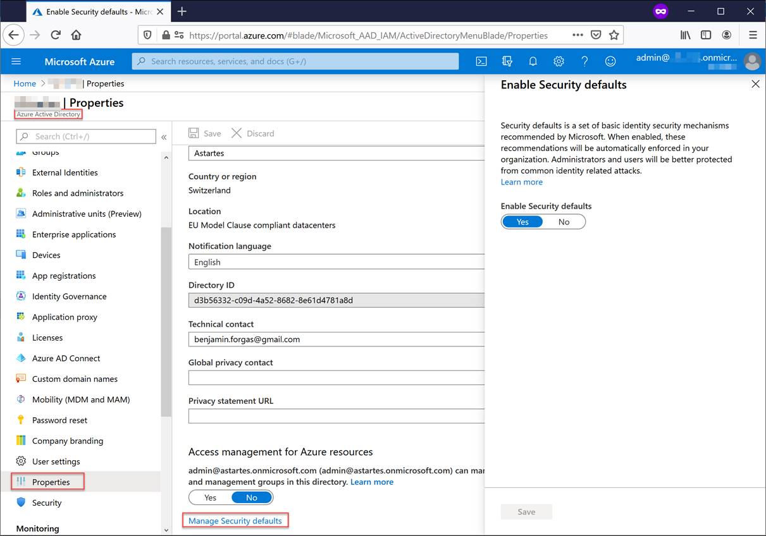Click the browser address bar URL
Viewport: 766px width, 536px height.
click(x=368, y=35)
